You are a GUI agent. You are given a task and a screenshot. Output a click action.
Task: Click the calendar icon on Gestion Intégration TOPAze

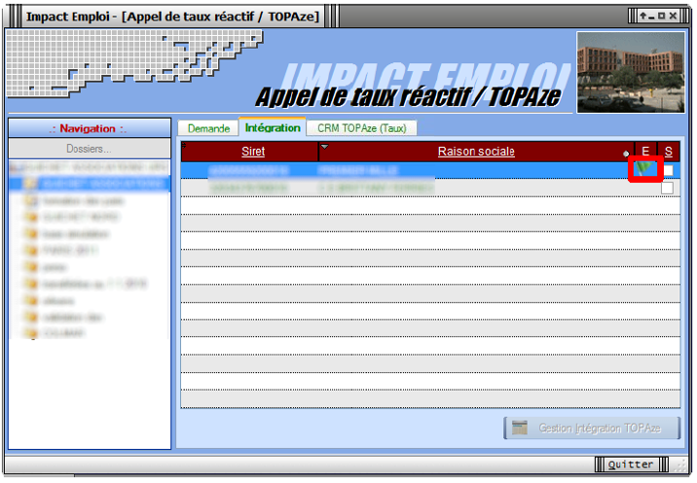(520, 428)
